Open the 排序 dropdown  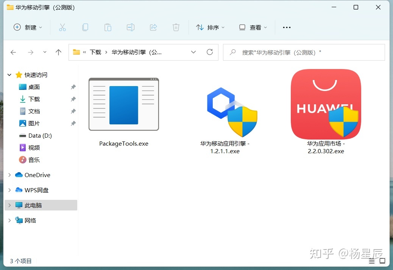(x=211, y=27)
